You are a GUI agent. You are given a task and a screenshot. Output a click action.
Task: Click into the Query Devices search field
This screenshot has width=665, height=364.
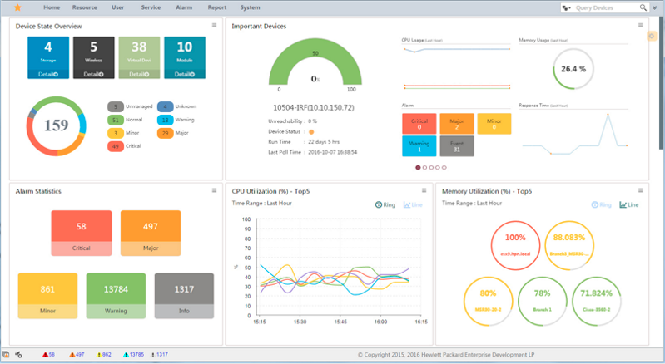605,7
